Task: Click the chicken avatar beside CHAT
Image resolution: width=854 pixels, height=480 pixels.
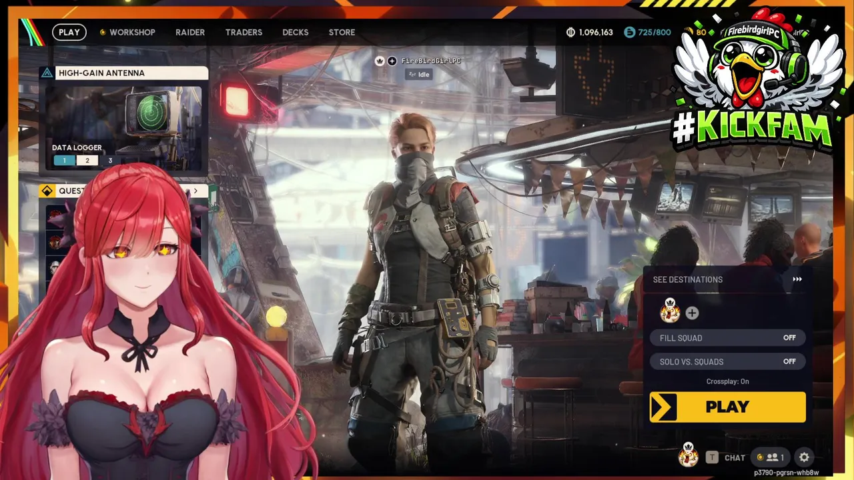Action: (688, 455)
